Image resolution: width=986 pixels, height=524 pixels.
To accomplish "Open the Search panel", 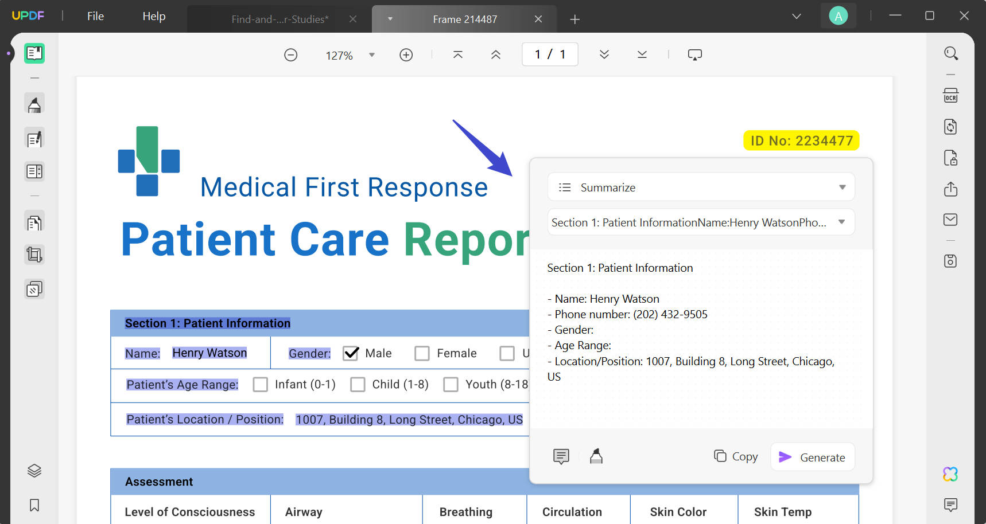I will click(951, 53).
